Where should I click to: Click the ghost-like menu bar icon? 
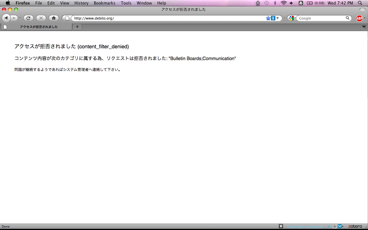tap(258, 3)
